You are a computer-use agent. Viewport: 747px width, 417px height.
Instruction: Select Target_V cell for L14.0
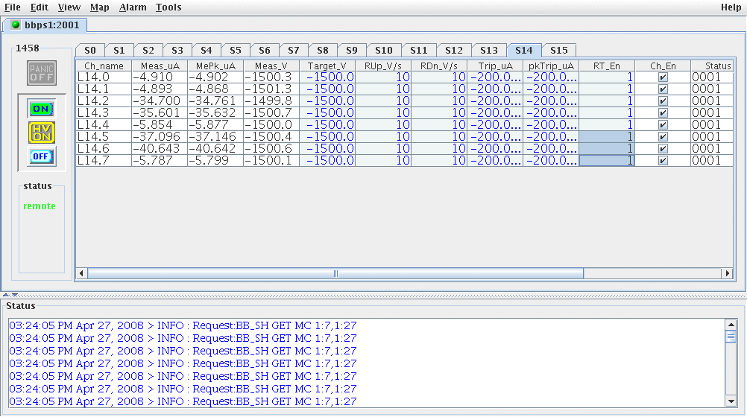tap(327, 77)
